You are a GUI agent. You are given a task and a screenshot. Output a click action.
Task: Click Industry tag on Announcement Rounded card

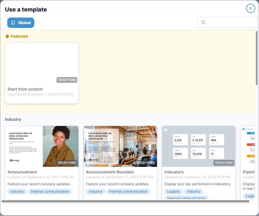95,192
